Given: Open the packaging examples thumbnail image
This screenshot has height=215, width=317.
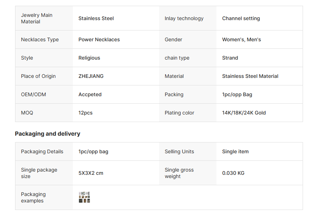Looking at the screenshot, I should tap(84, 197).
